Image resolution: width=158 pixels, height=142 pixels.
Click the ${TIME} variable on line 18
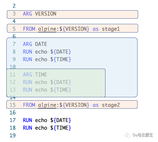tap(61, 128)
